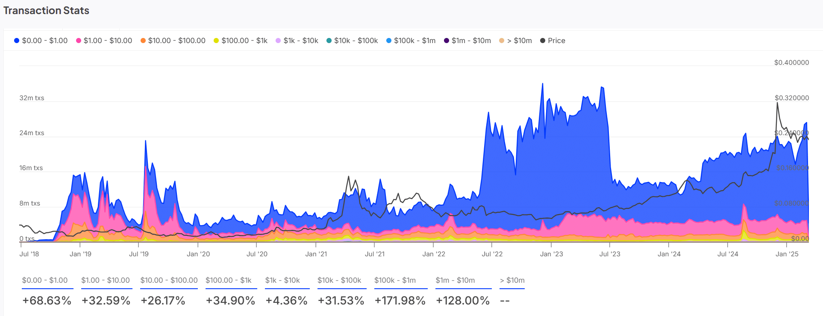823x316 pixels.
Task: Hide the $10.00 - $100.00 legend series
Action: coord(173,41)
